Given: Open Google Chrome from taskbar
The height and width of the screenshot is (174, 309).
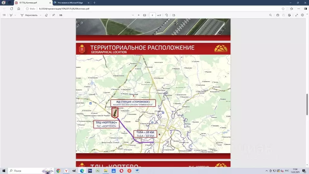Looking at the screenshot, I should pyautogui.click(x=58, y=171).
